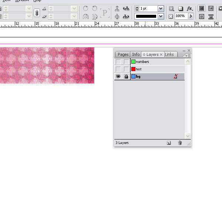This screenshot has width=222, height=222.
Task: Click the rotation angle stepper arrows
Action: point(51,9)
